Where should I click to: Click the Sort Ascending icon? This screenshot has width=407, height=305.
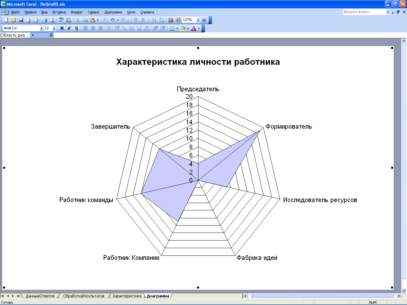pos(154,20)
